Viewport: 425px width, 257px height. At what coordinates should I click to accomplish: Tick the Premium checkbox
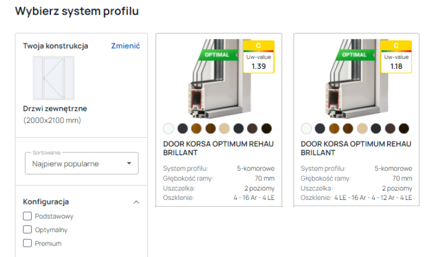27,243
